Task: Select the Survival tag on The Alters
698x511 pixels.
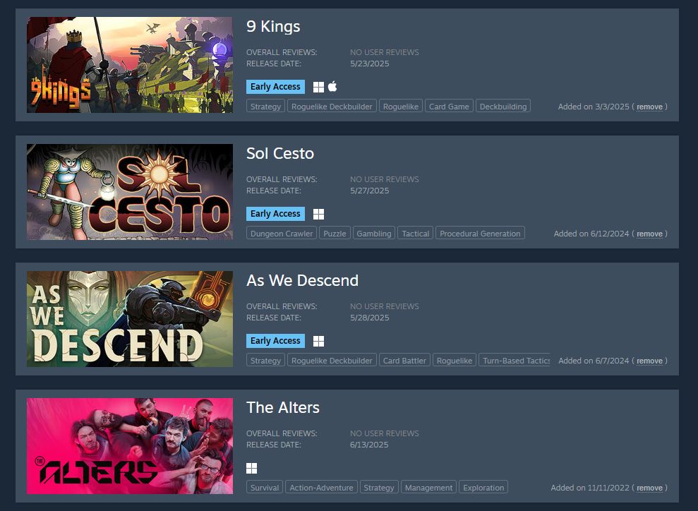Action: (x=265, y=488)
